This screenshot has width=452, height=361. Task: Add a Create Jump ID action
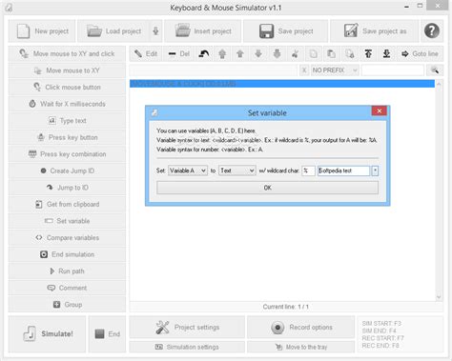67,170
